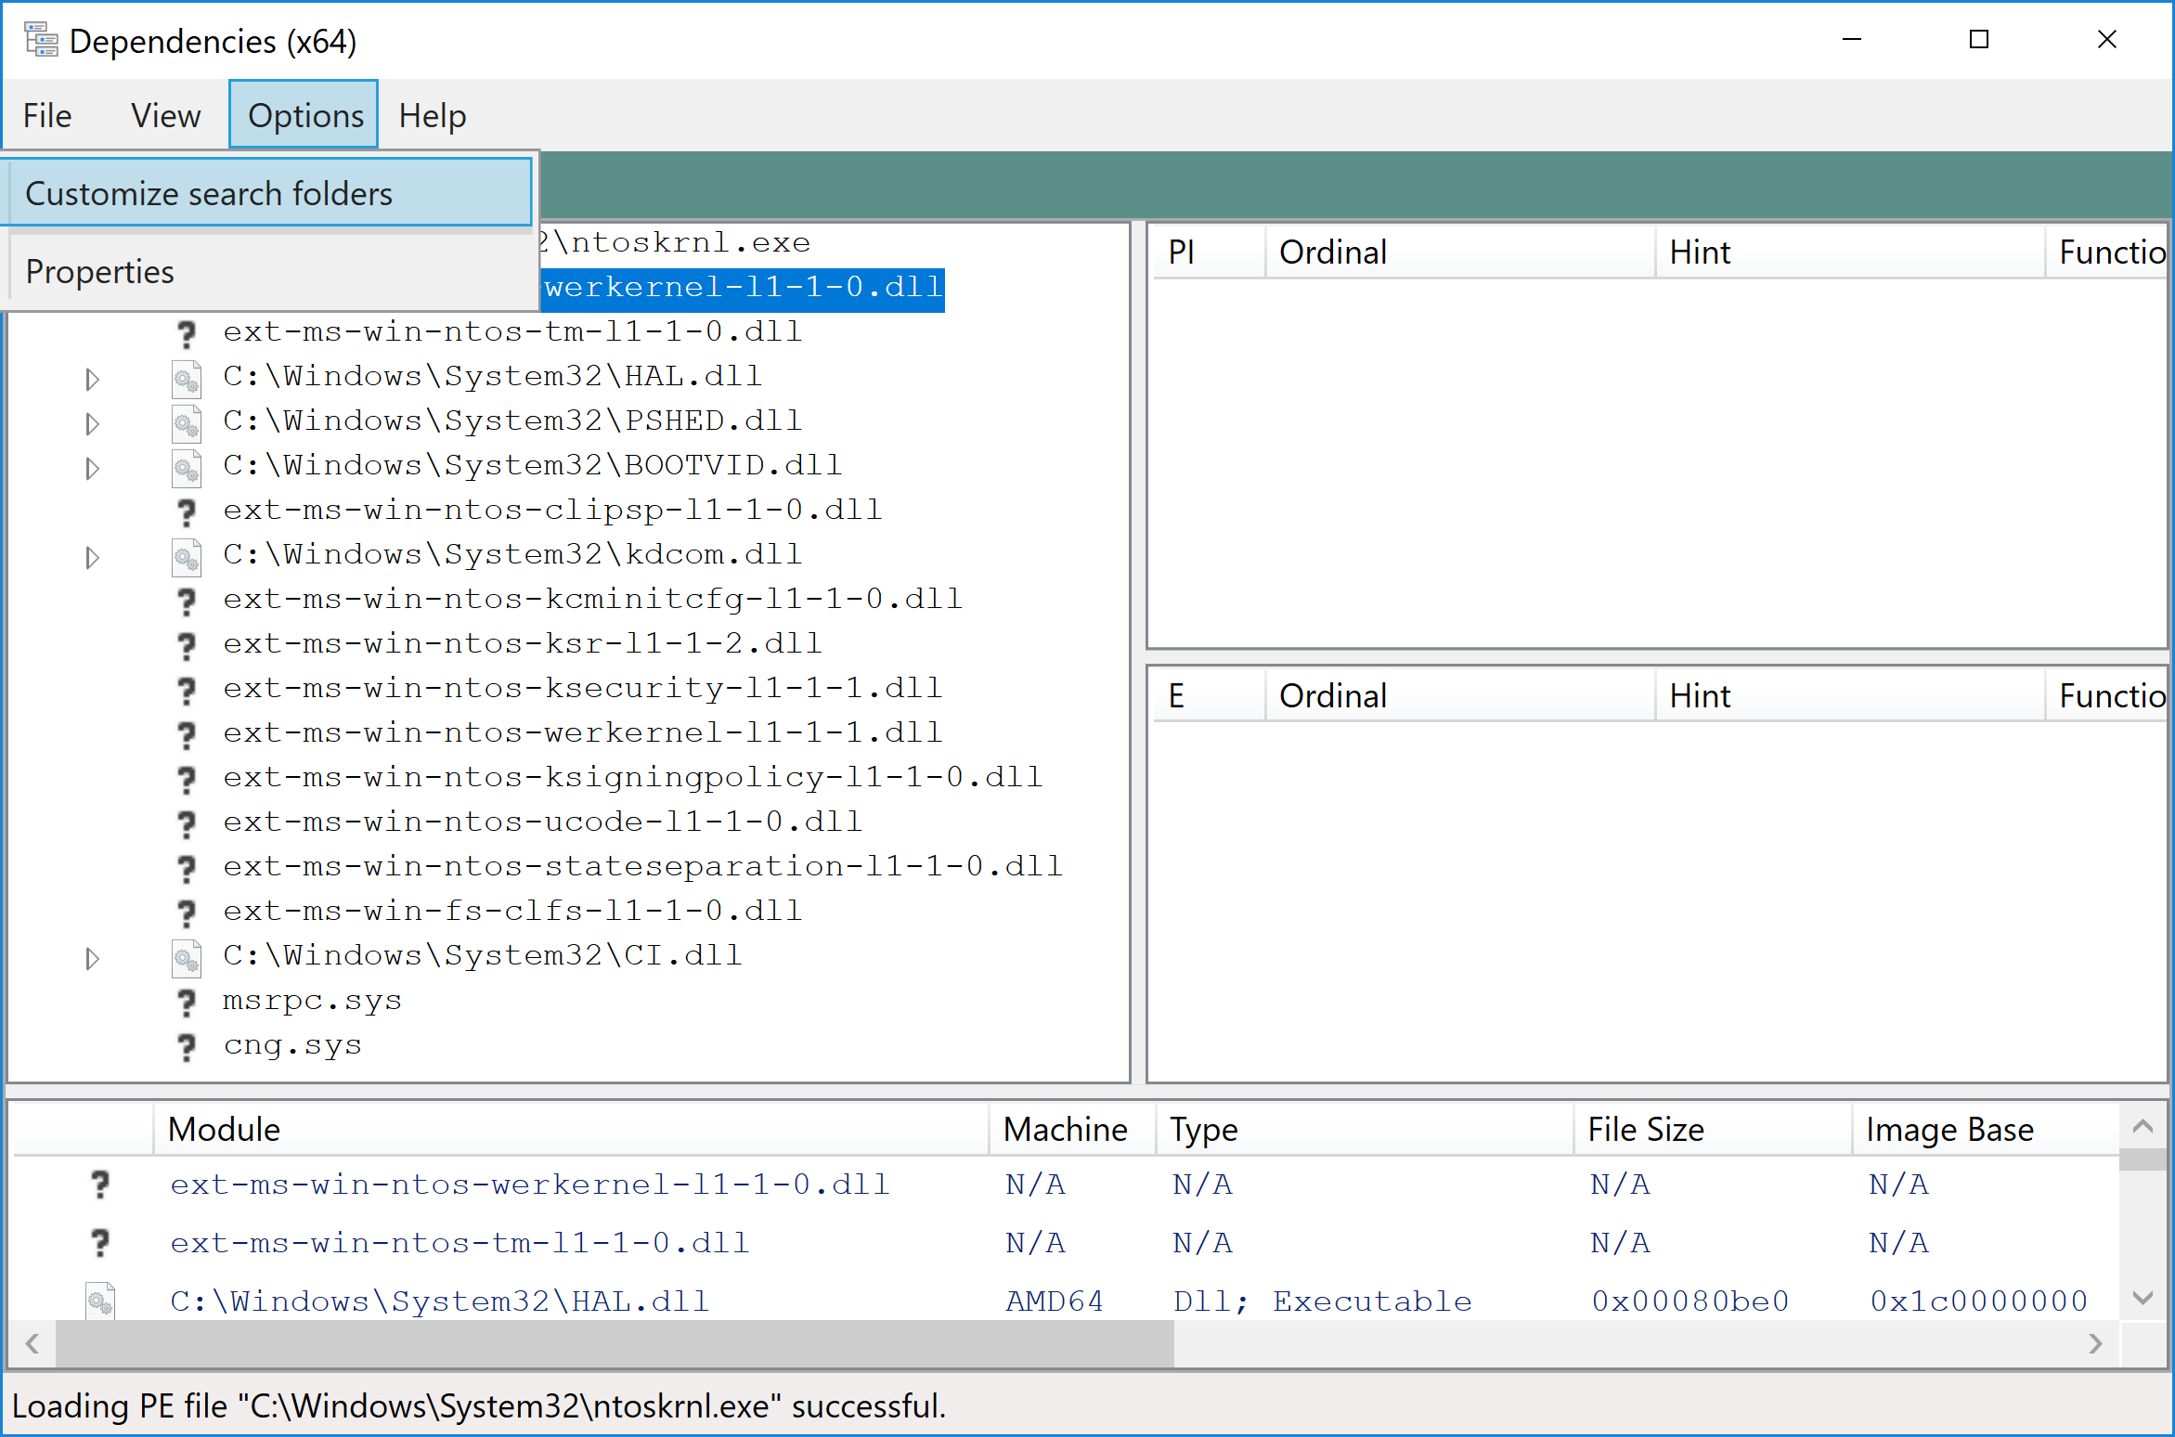Click the HAL.dll module icon in tree
Viewport: 2175px width, 1437px height.
[x=187, y=378]
